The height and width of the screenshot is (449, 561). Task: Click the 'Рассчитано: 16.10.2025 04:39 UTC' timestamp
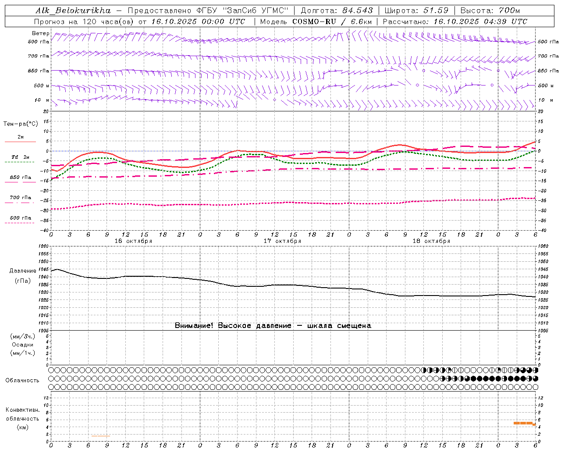click(x=455, y=21)
